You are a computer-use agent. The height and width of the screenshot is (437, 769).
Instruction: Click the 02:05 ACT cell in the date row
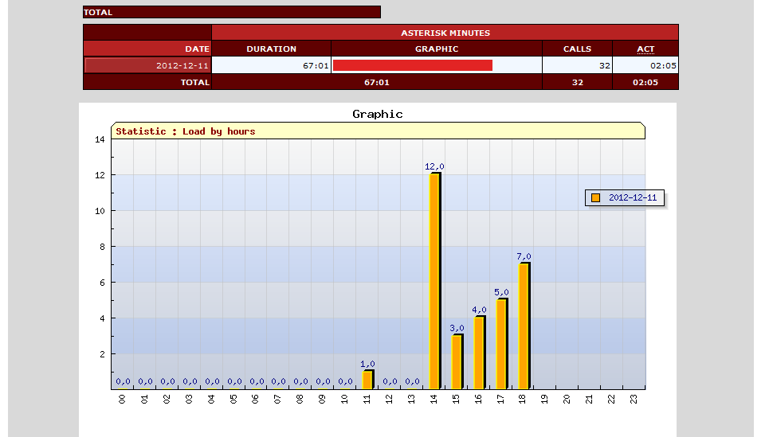(x=645, y=65)
